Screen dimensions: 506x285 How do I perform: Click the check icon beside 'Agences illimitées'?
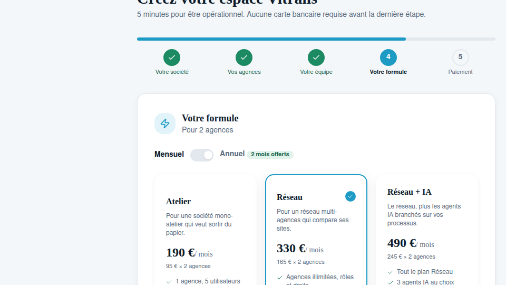[x=280, y=278]
